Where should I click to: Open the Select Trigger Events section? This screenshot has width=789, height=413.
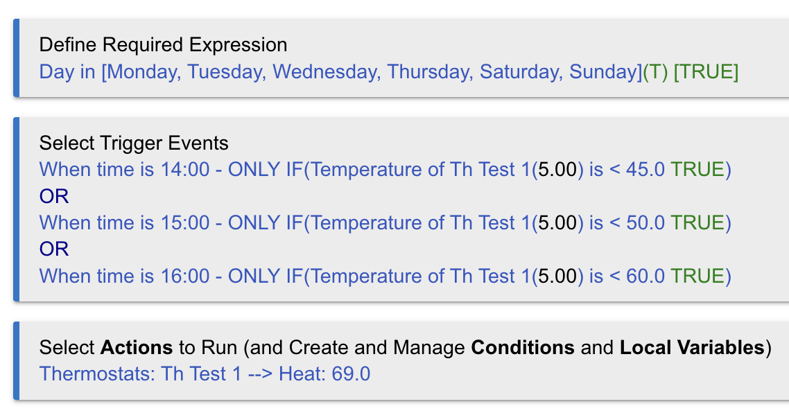click(x=134, y=143)
